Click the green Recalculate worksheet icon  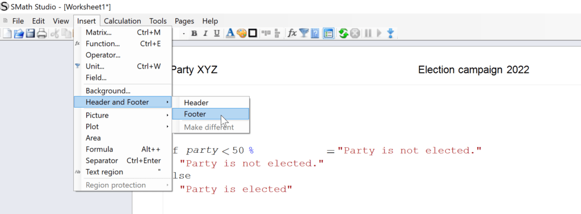click(343, 33)
